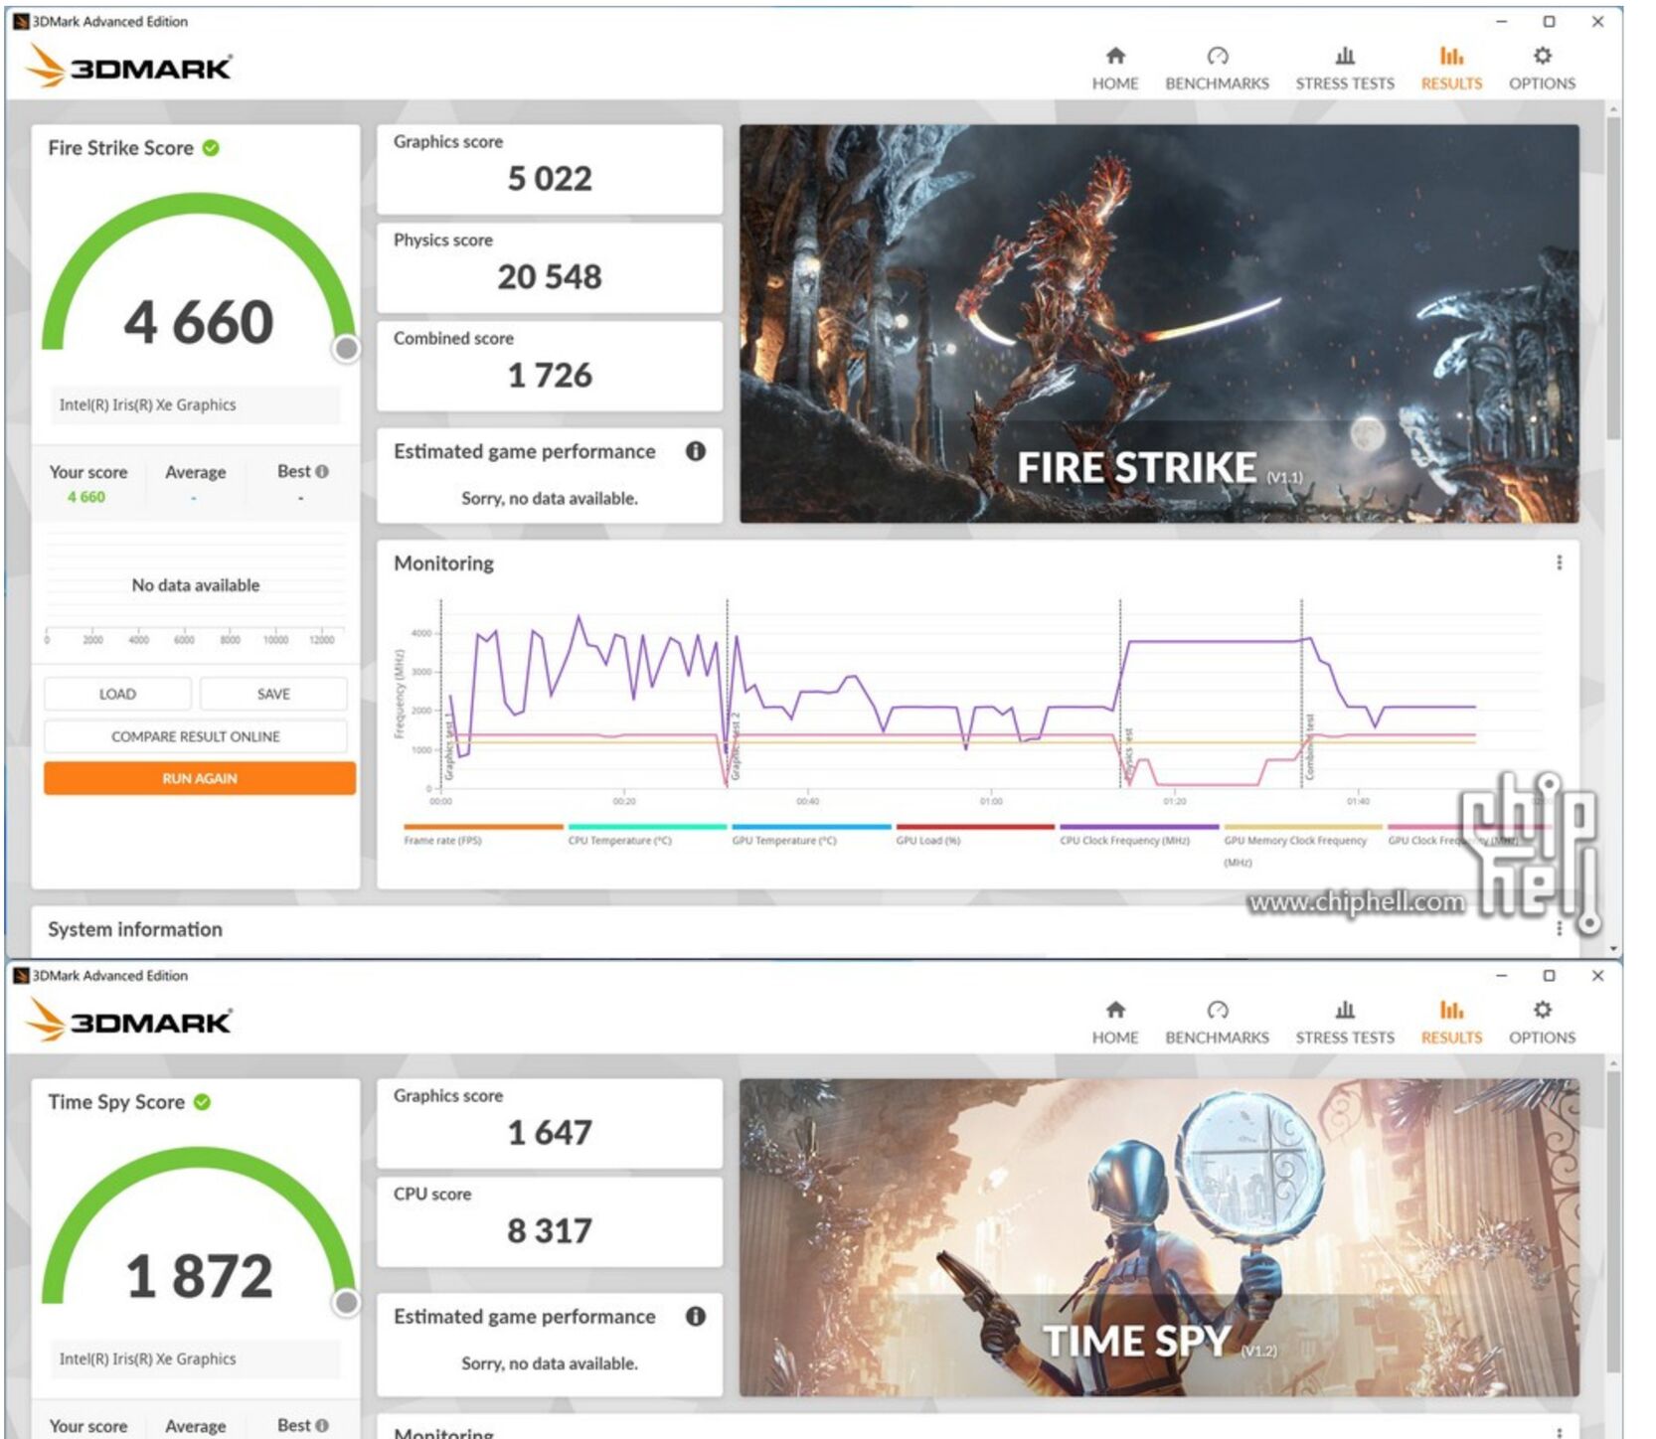
Task: Click green validation check beside Fire Strike Score
Action: (x=211, y=148)
